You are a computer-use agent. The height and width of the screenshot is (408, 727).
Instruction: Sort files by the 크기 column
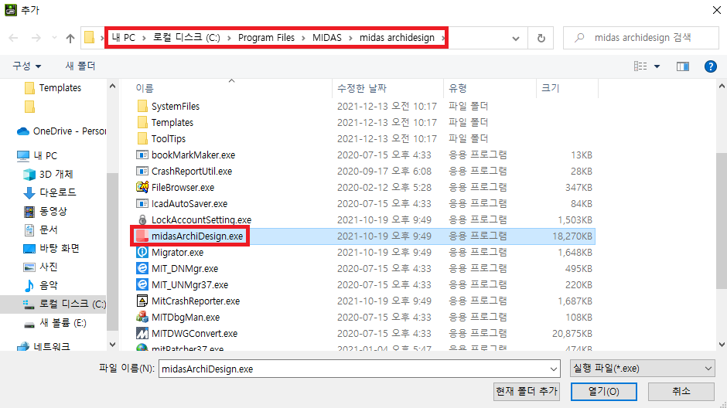[551, 88]
